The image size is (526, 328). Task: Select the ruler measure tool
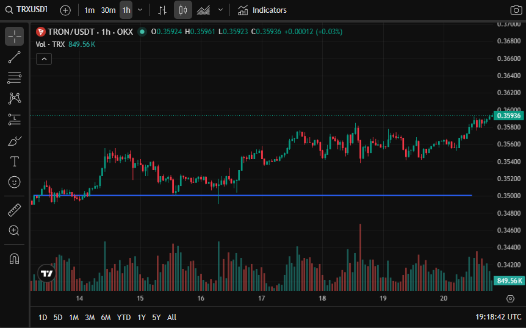tap(15, 210)
